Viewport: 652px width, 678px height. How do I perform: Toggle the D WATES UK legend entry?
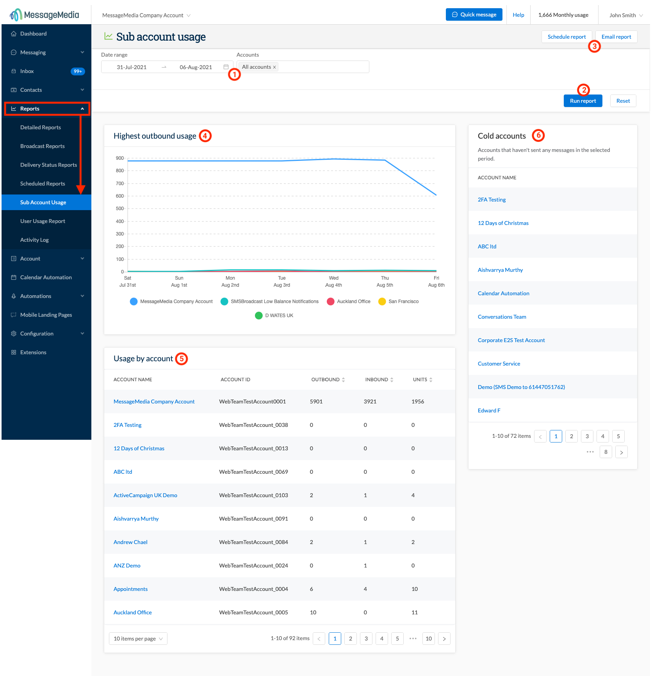[x=274, y=315]
